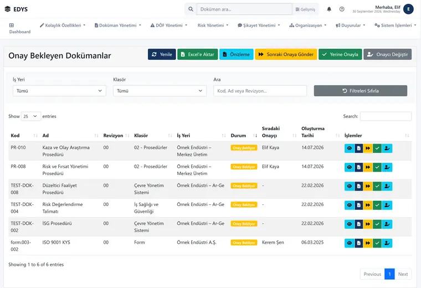421x288 pixels.
Task: Expand Risk Yönetimi menu
Action: click(213, 25)
